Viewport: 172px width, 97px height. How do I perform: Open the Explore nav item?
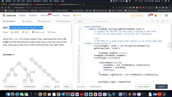pos(22,16)
